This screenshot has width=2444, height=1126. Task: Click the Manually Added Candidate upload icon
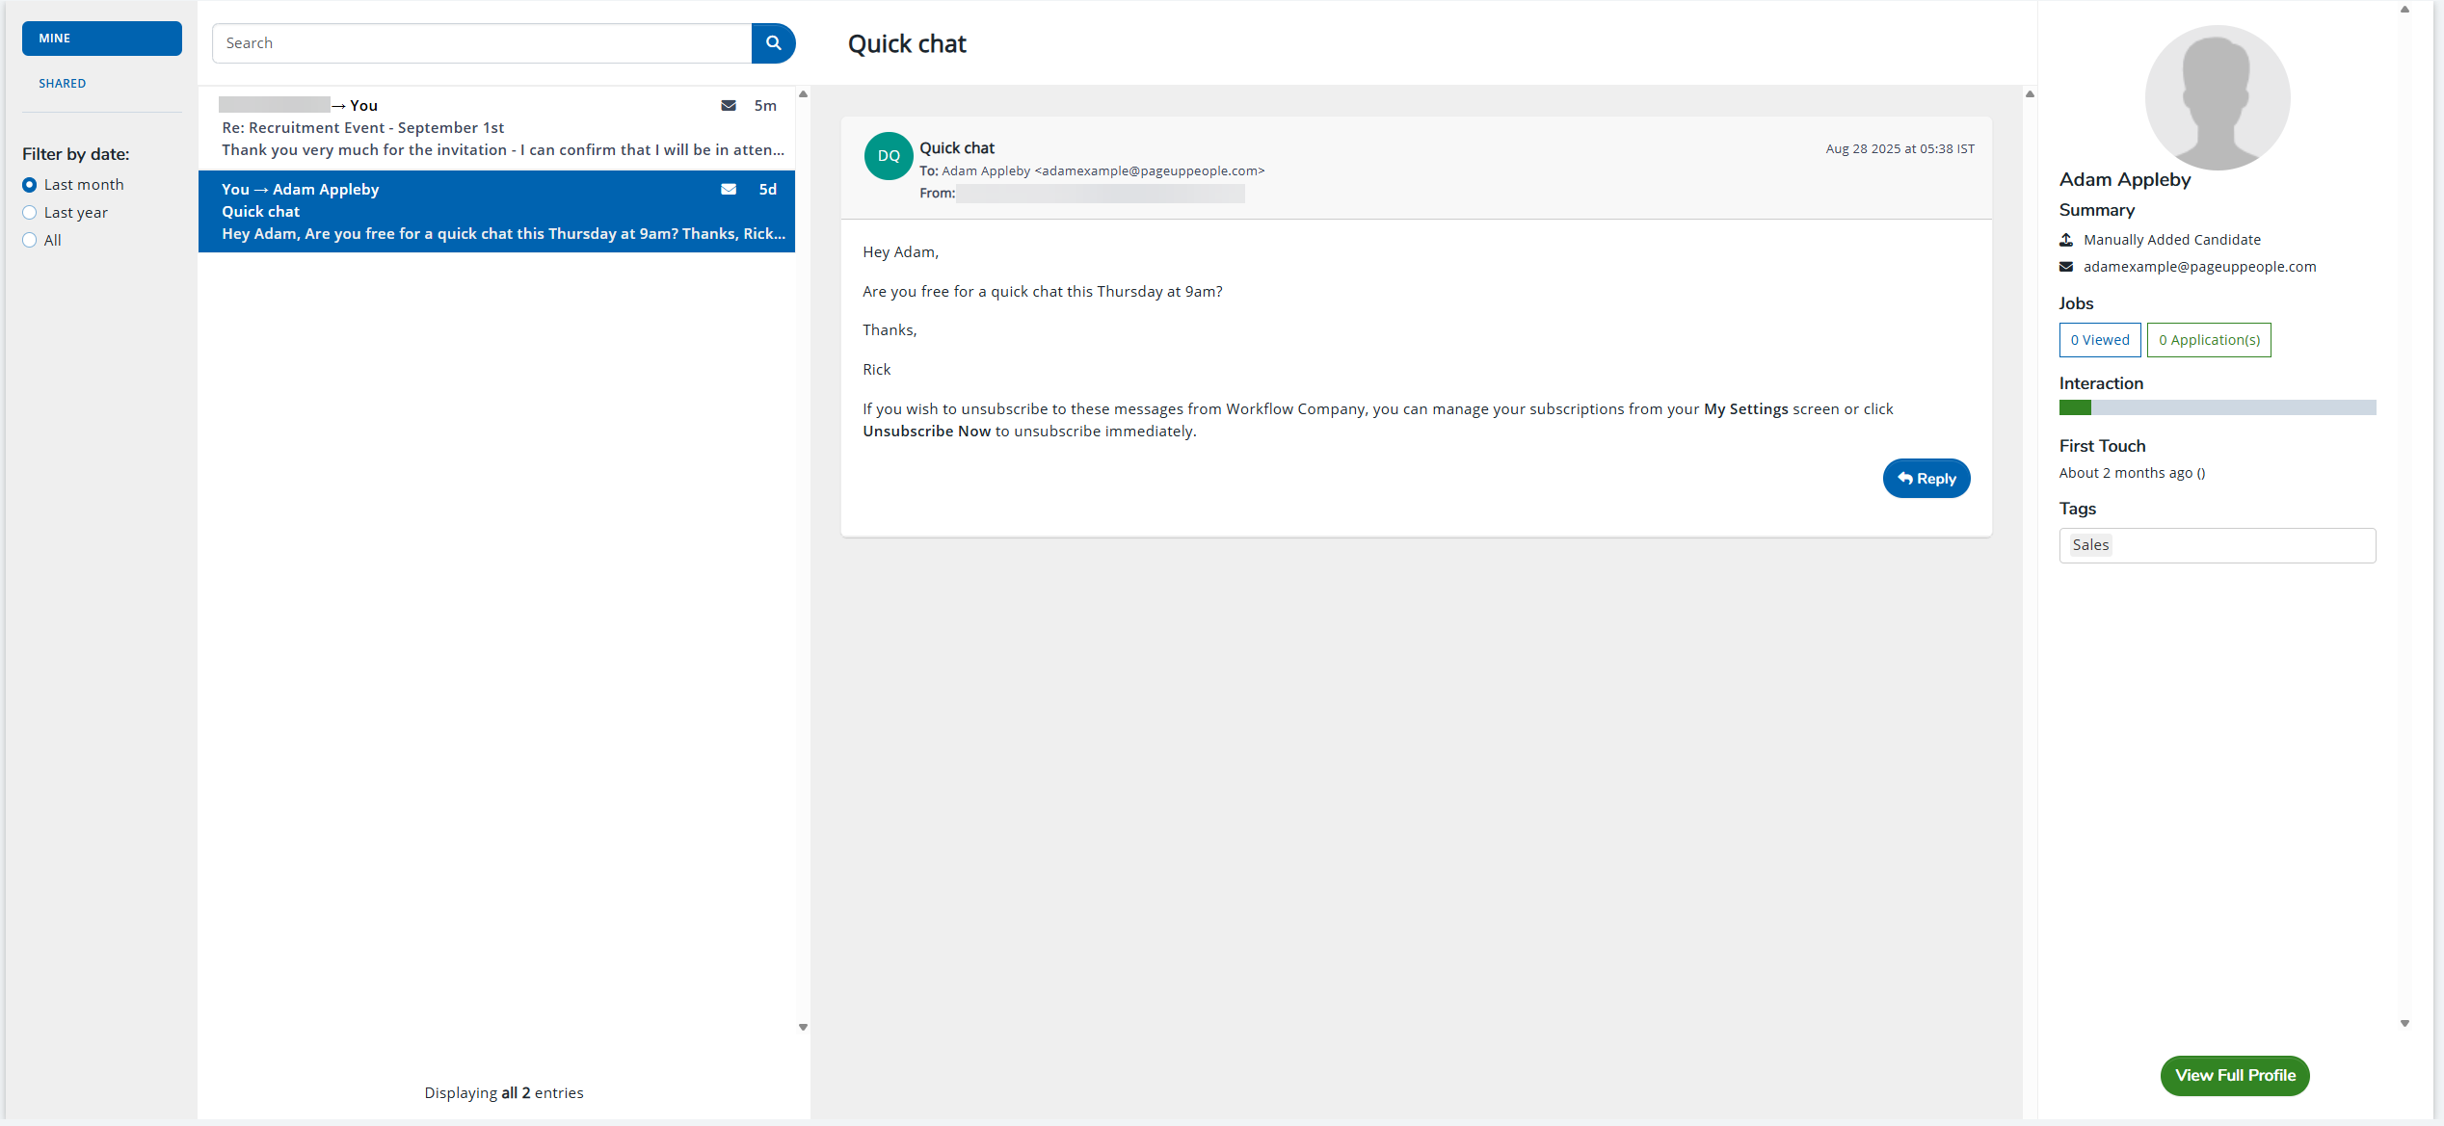click(2066, 240)
